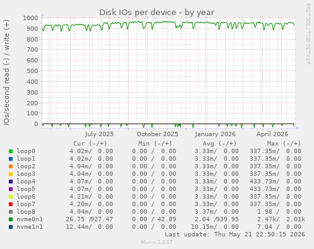Click the 500 y-axis tick label
Screen dimensions: 314x249
pyautogui.click(x=32, y=71)
